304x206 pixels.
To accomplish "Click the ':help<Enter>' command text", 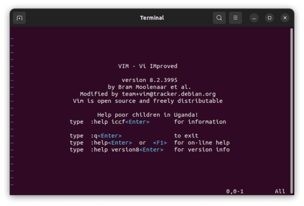I will pos(111,143).
